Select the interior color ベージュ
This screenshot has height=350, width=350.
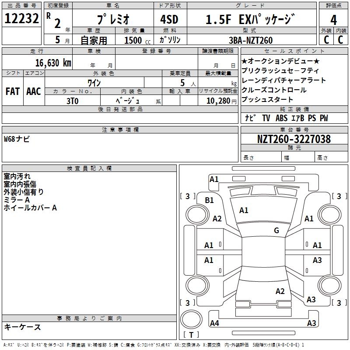128,101
